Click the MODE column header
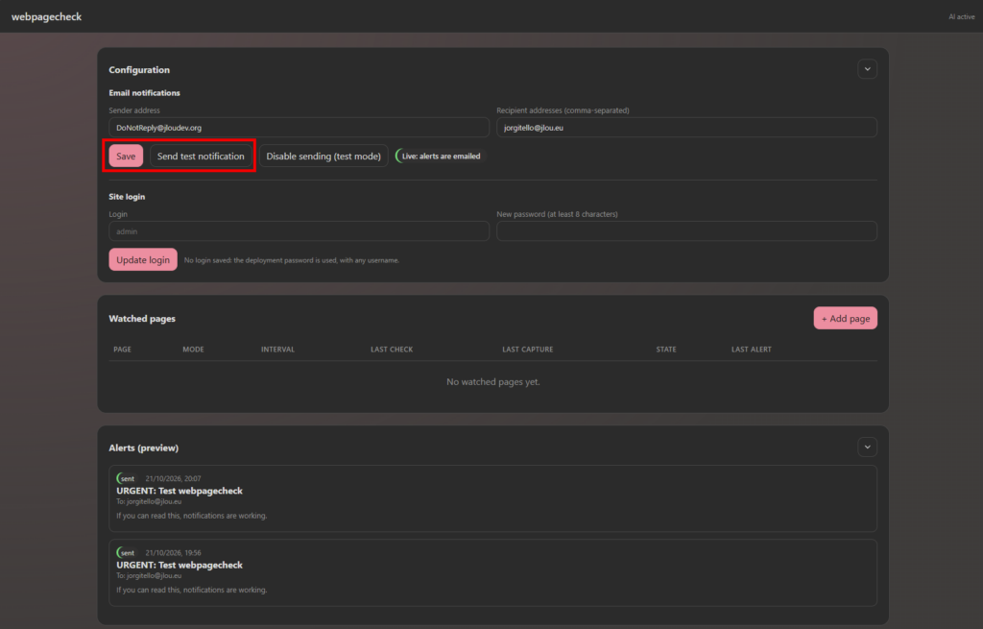Screen dimensions: 983x629 tap(193, 350)
